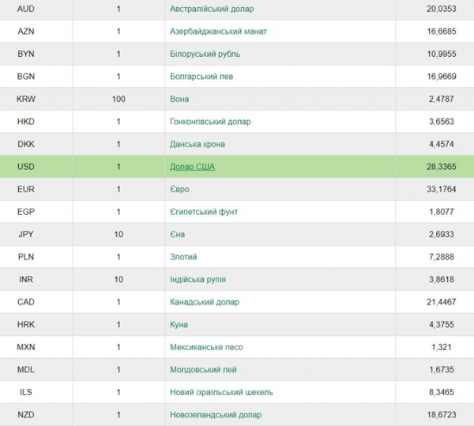Screen dimensions: 474x426
Task: Open the Гонконгівський долар link
Action: point(210,122)
